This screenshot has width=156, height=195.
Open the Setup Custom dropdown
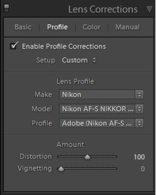click(79, 60)
